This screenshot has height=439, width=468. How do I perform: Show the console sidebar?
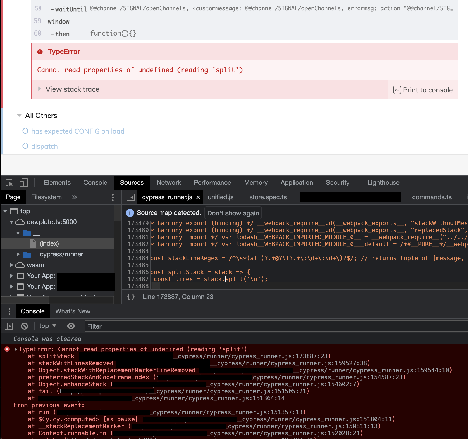pos(9,326)
